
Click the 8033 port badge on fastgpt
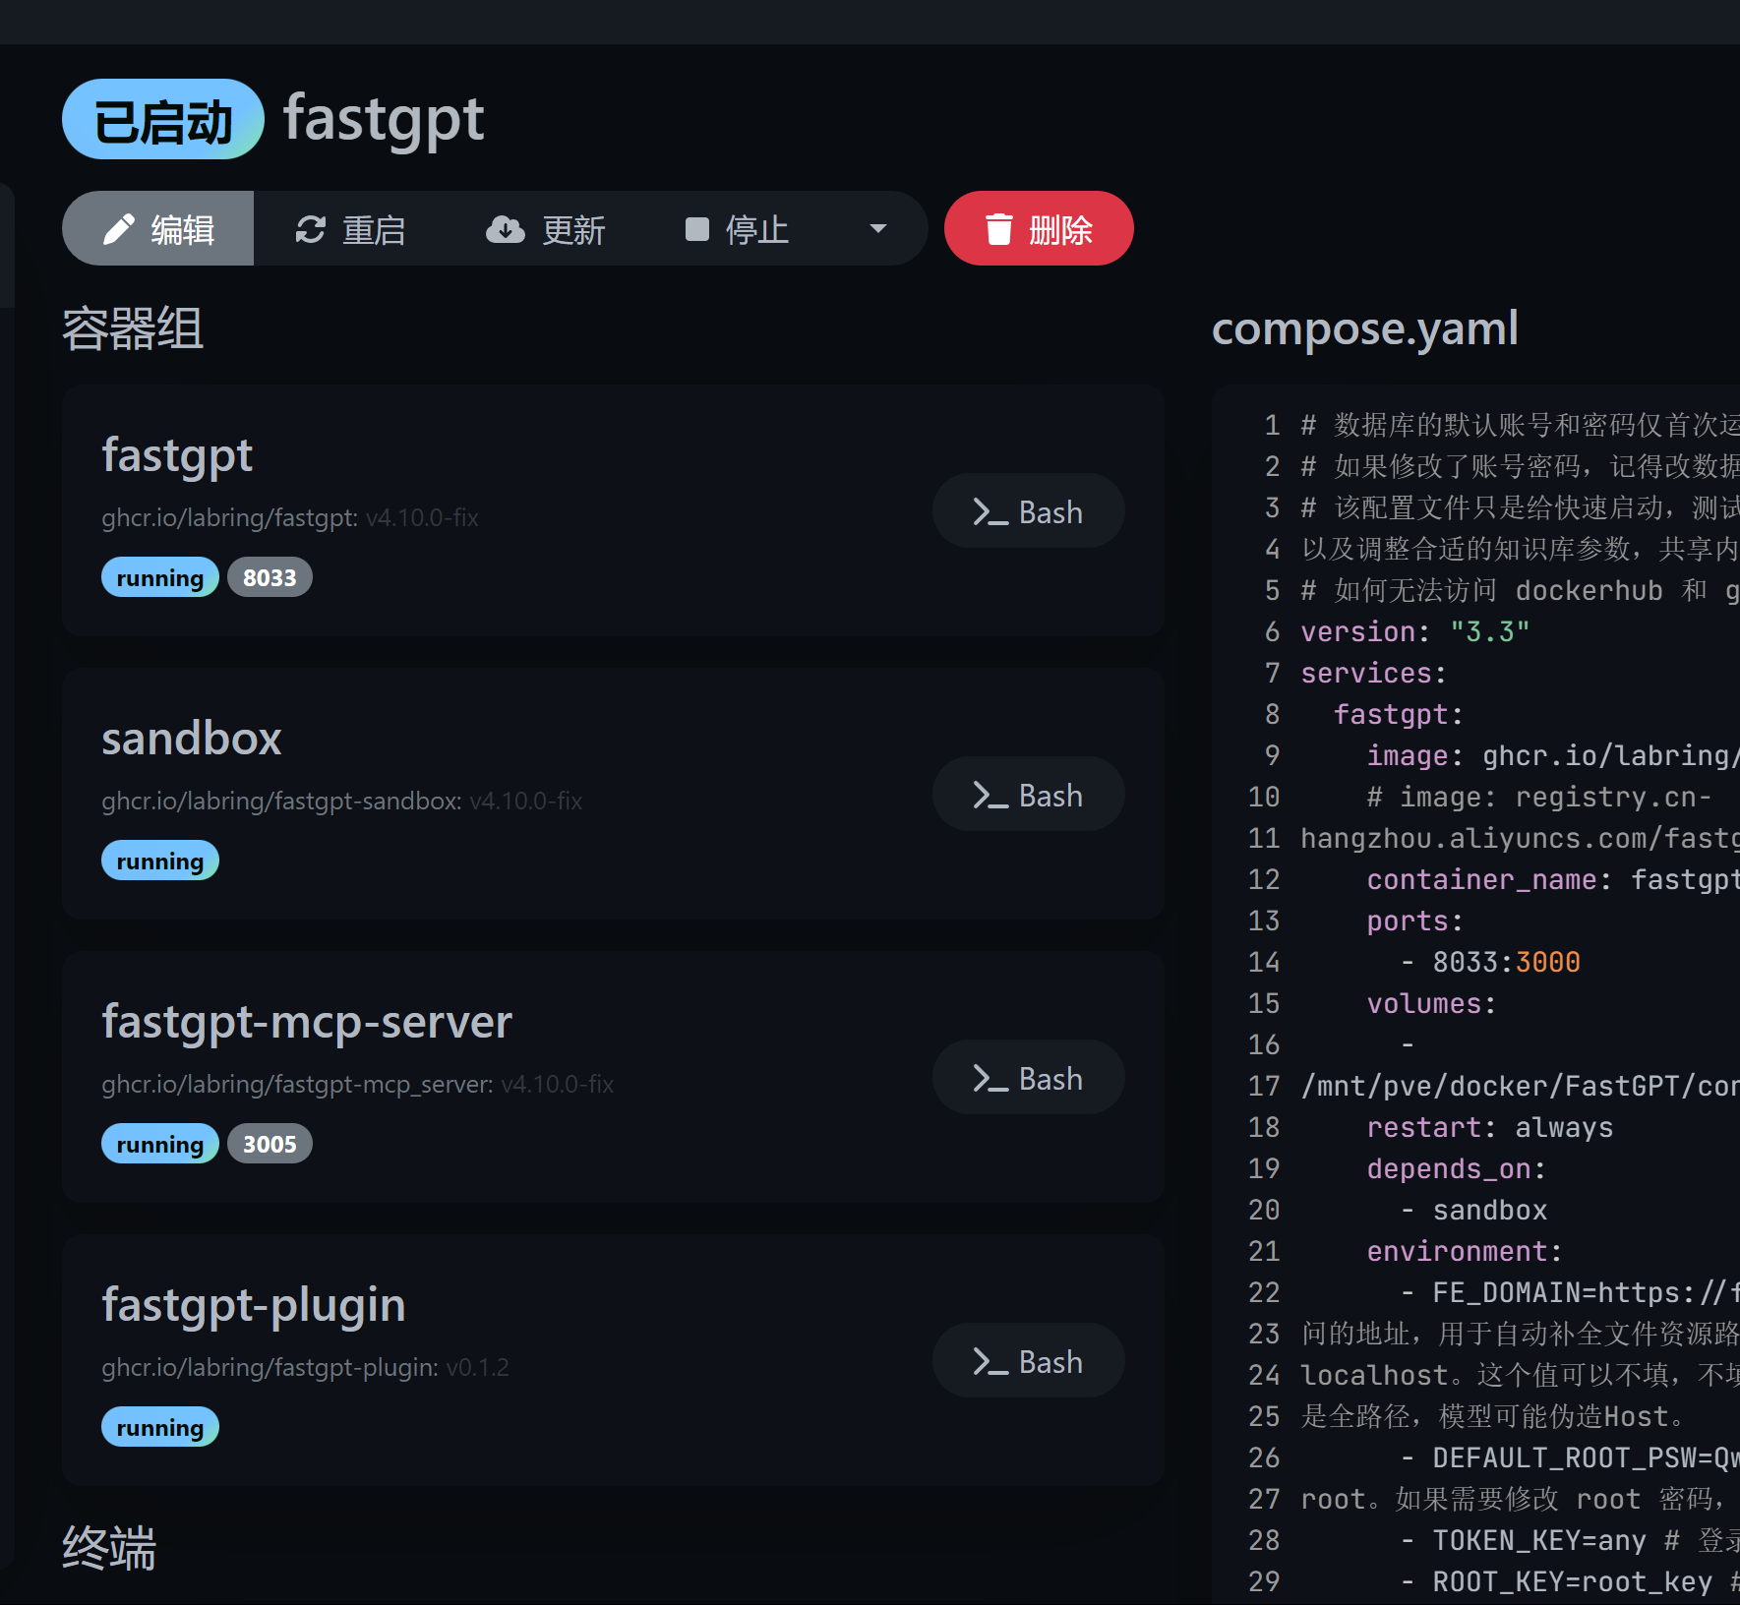270,577
